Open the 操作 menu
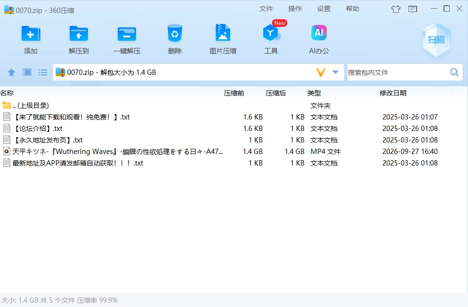This screenshot has height=307, width=468. tap(295, 9)
